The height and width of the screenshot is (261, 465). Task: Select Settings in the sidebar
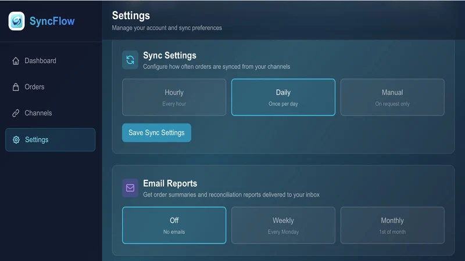click(x=51, y=140)
